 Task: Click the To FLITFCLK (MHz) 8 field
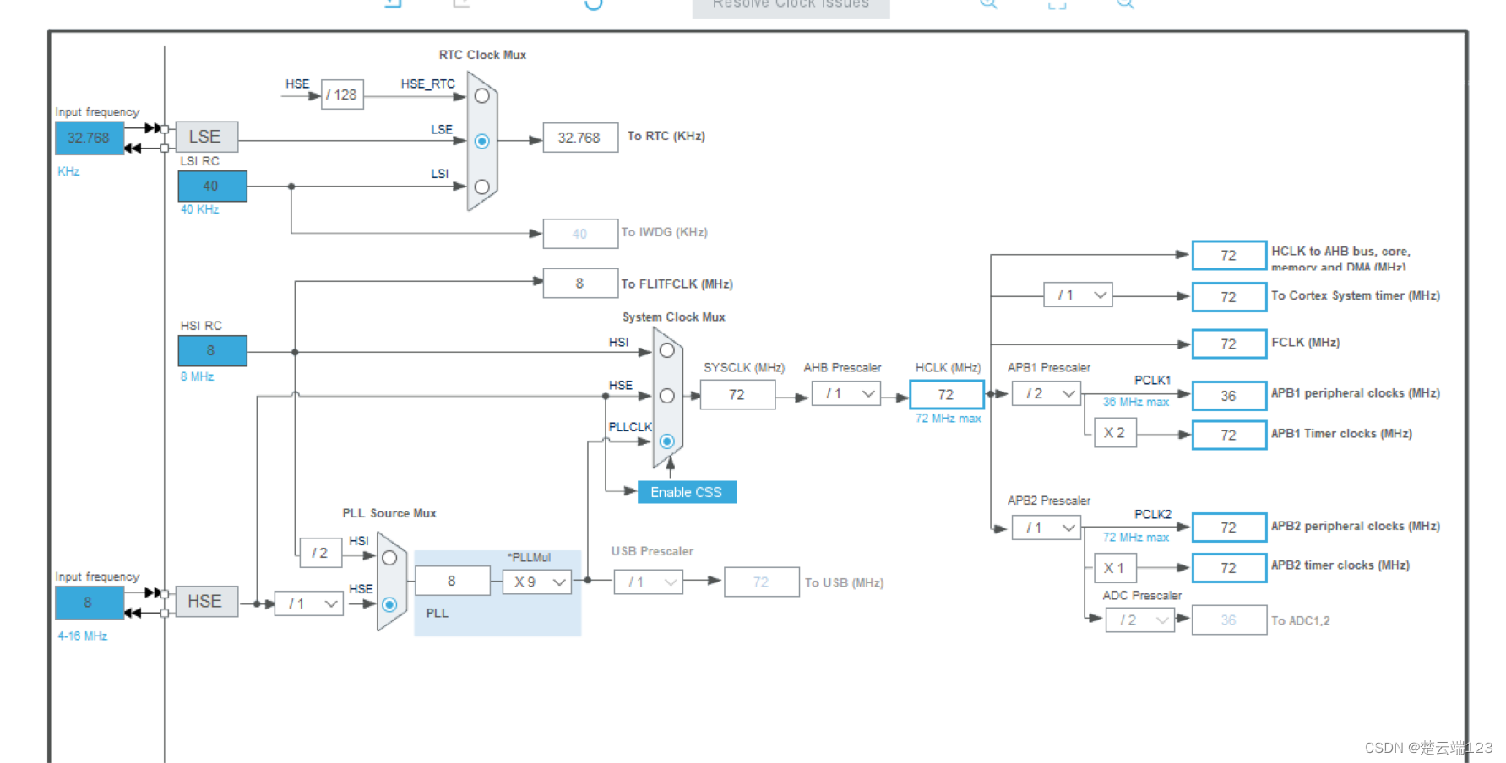[x=580, y=284]
